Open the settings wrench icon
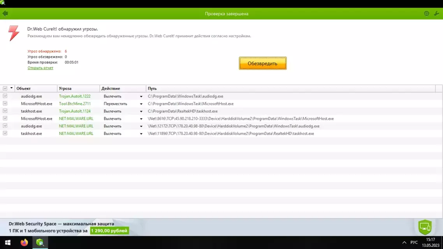Image resolution: width=443 pixels, height=249 pixels. (x=436, y=14)
